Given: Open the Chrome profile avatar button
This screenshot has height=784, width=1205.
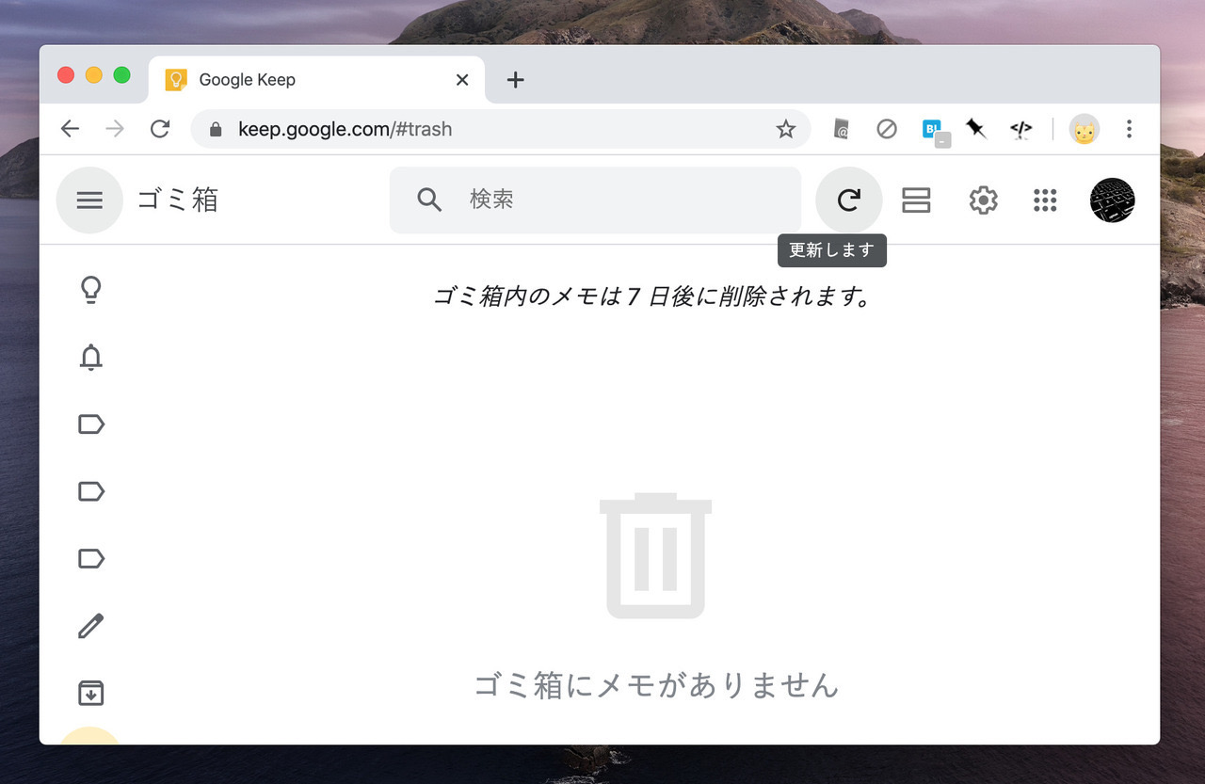Looking at the screenshot, I should (1084, 129).
